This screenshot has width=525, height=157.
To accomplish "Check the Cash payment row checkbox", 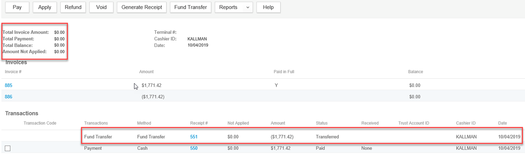I will (8, 148).
